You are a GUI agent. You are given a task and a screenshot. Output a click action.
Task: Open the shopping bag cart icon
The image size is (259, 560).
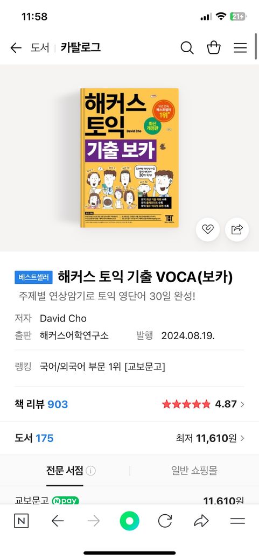tap(214, 47)
